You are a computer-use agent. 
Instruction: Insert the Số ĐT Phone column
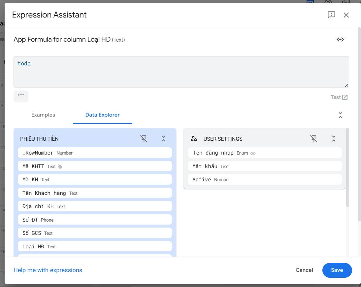pyautogui.click(x=95, y=220)
